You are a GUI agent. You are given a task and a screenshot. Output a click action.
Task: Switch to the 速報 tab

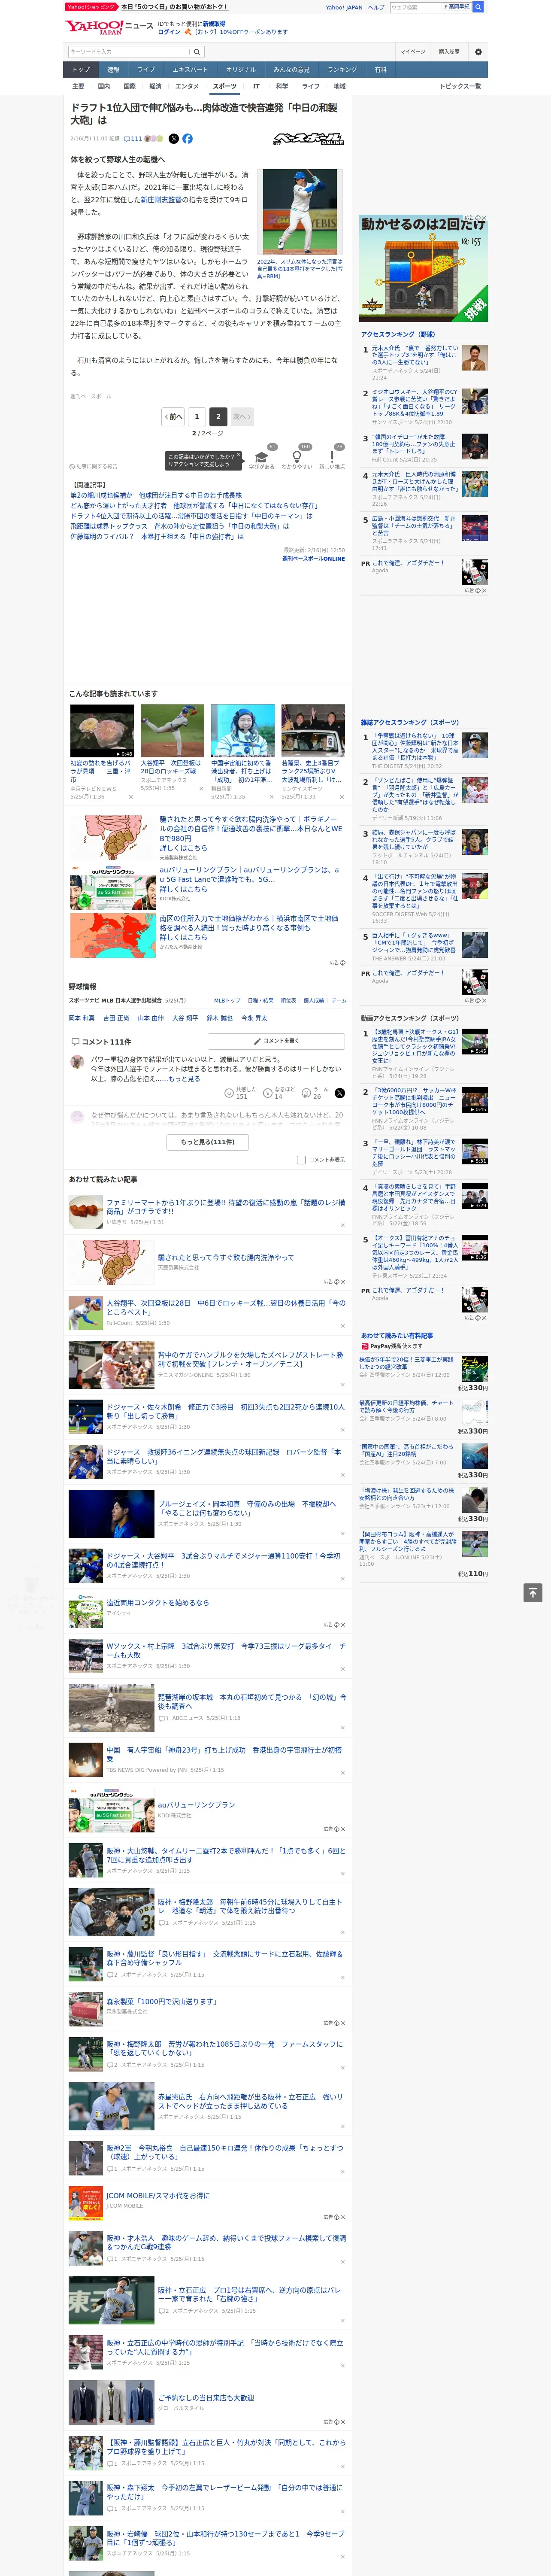coord(113,70)
